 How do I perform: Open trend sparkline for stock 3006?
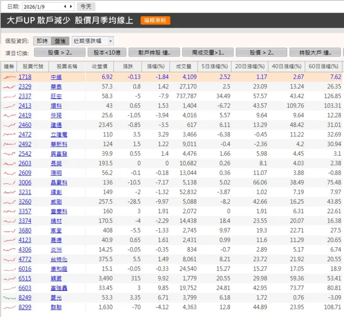tap(9, 182)
